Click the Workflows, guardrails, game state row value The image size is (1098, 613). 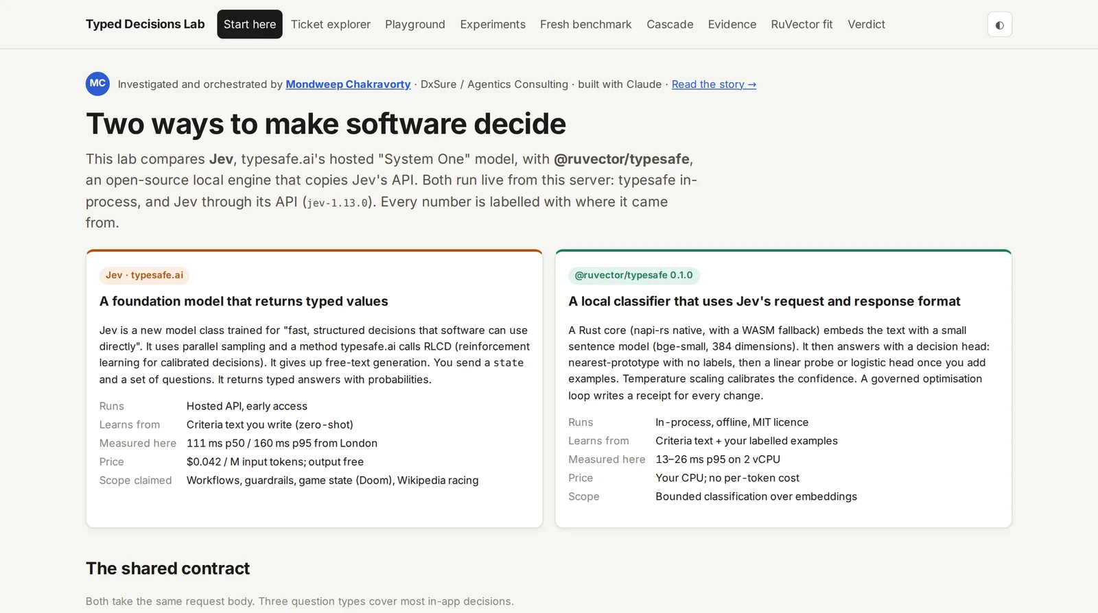pyautogui.click(x=333, y=480)
